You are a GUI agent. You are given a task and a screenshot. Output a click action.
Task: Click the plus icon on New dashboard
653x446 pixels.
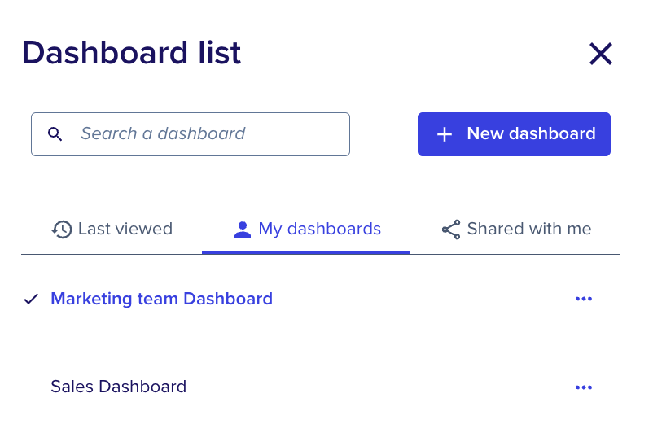click(x=445, y=134)
